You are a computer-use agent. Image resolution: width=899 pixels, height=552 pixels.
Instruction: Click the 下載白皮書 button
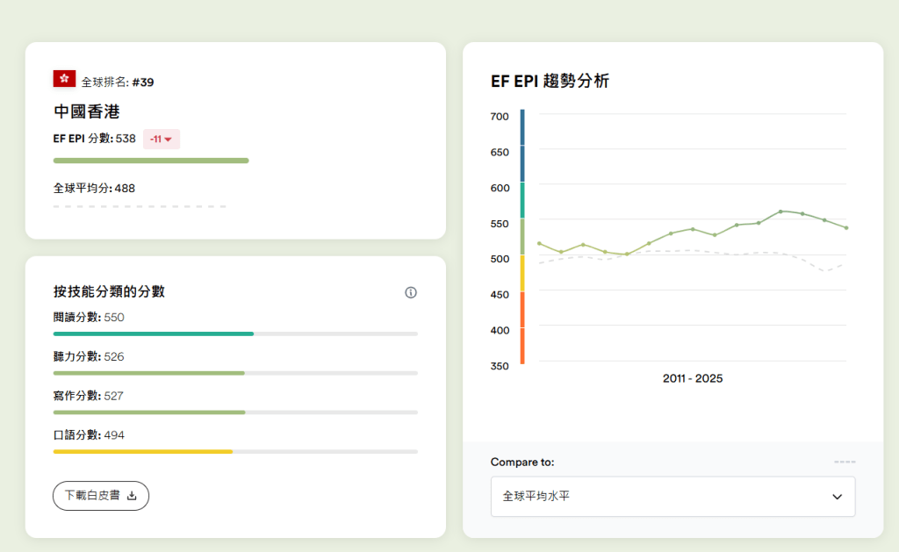click(x=101, y=496)
